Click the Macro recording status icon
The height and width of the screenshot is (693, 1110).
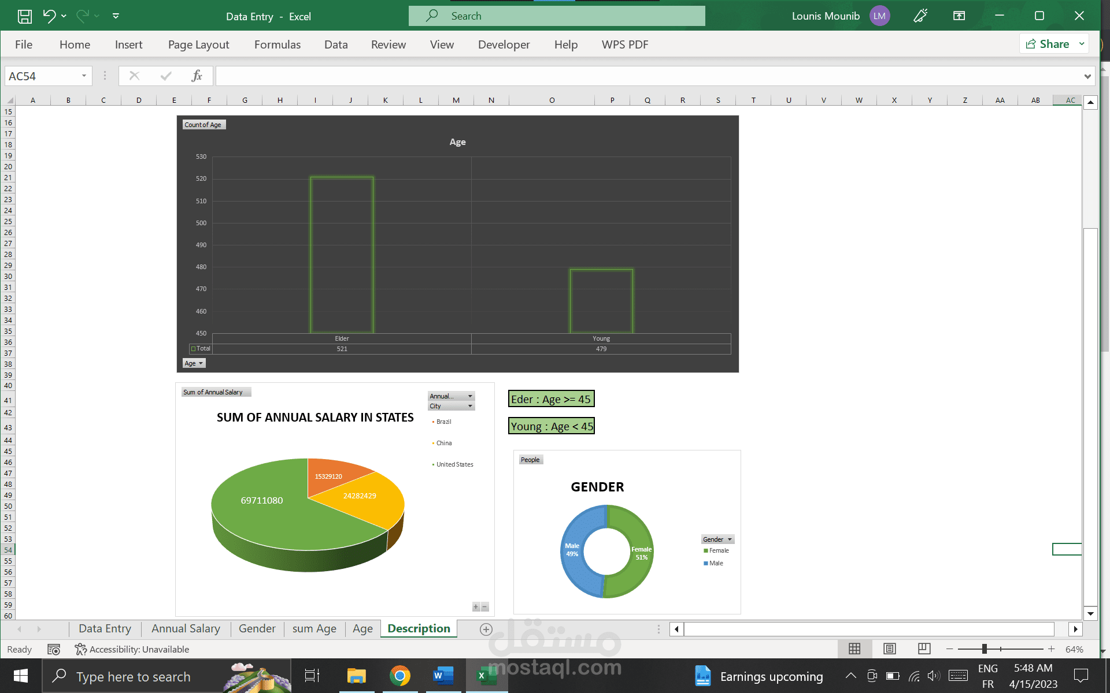54,650
